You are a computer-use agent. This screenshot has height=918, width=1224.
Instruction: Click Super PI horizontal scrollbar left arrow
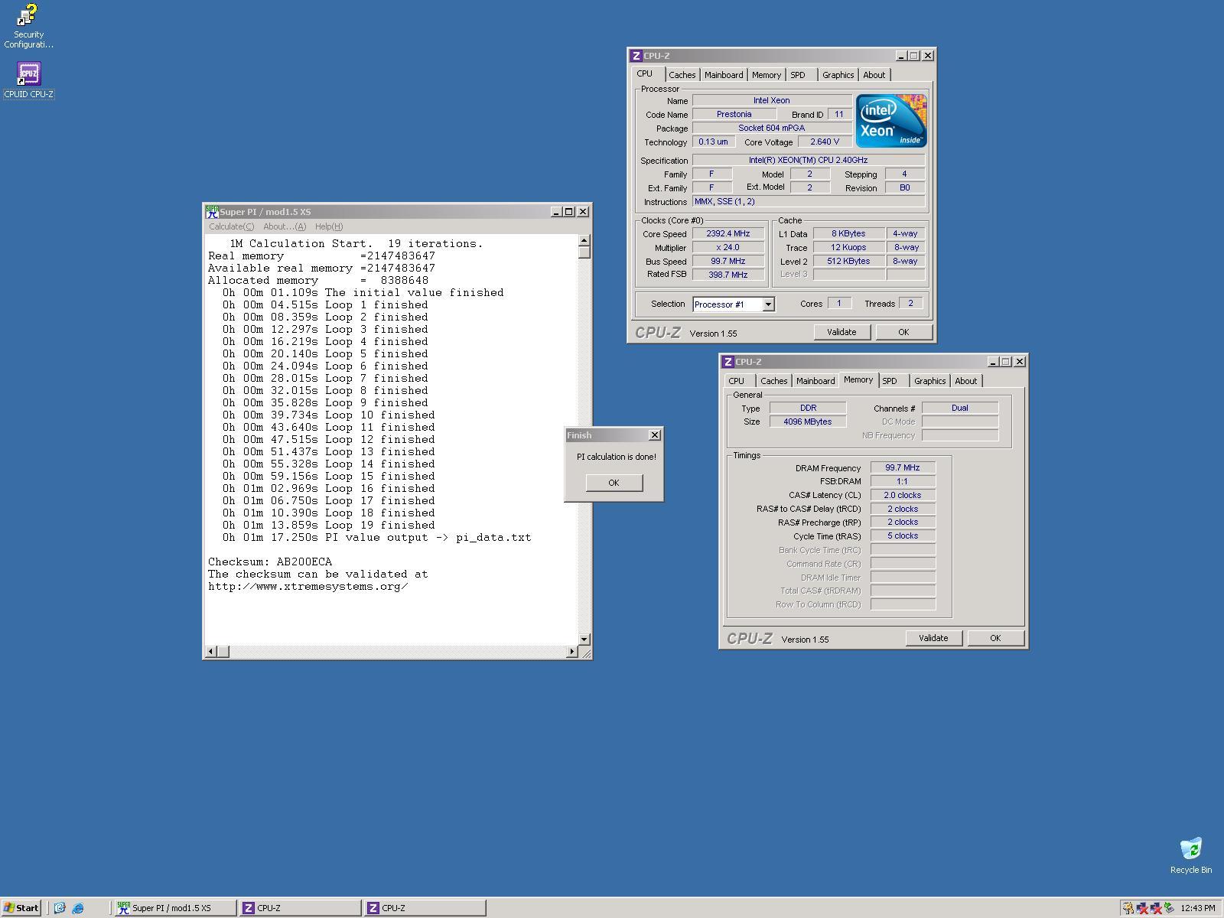pyautogui.click(x=211, y=652)
